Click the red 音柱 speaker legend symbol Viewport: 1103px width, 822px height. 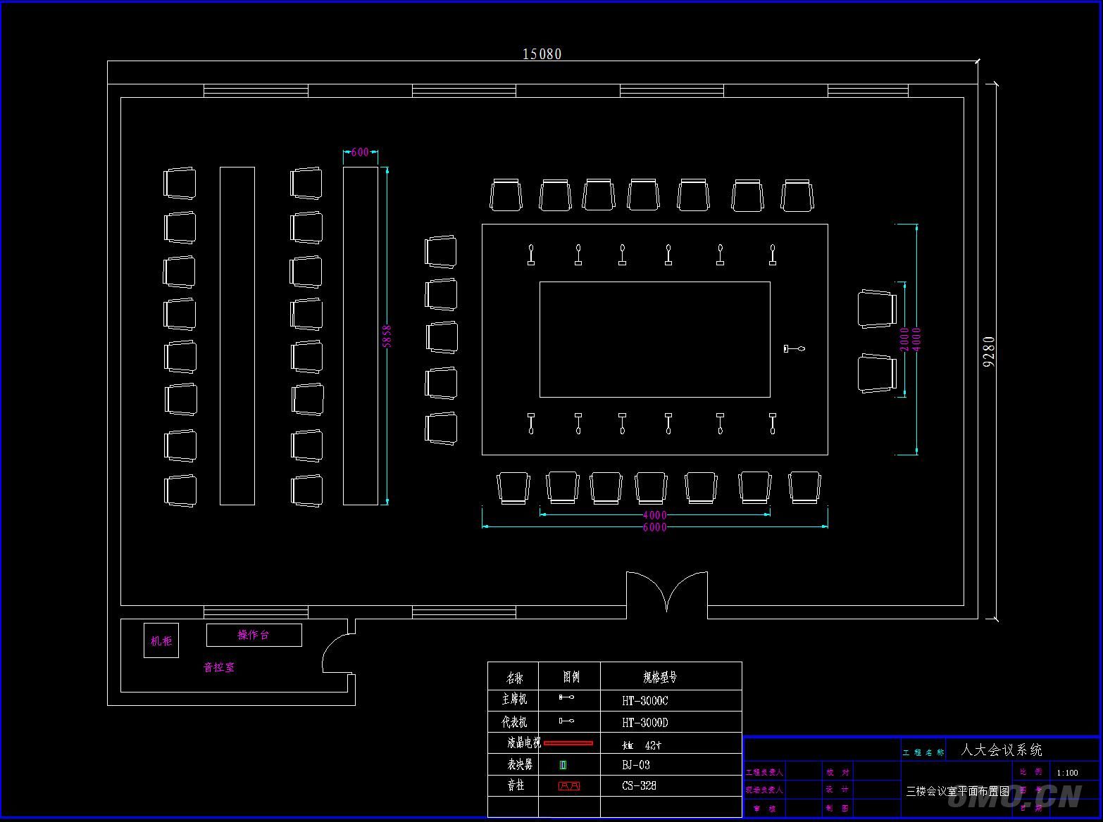coord(568,786)
